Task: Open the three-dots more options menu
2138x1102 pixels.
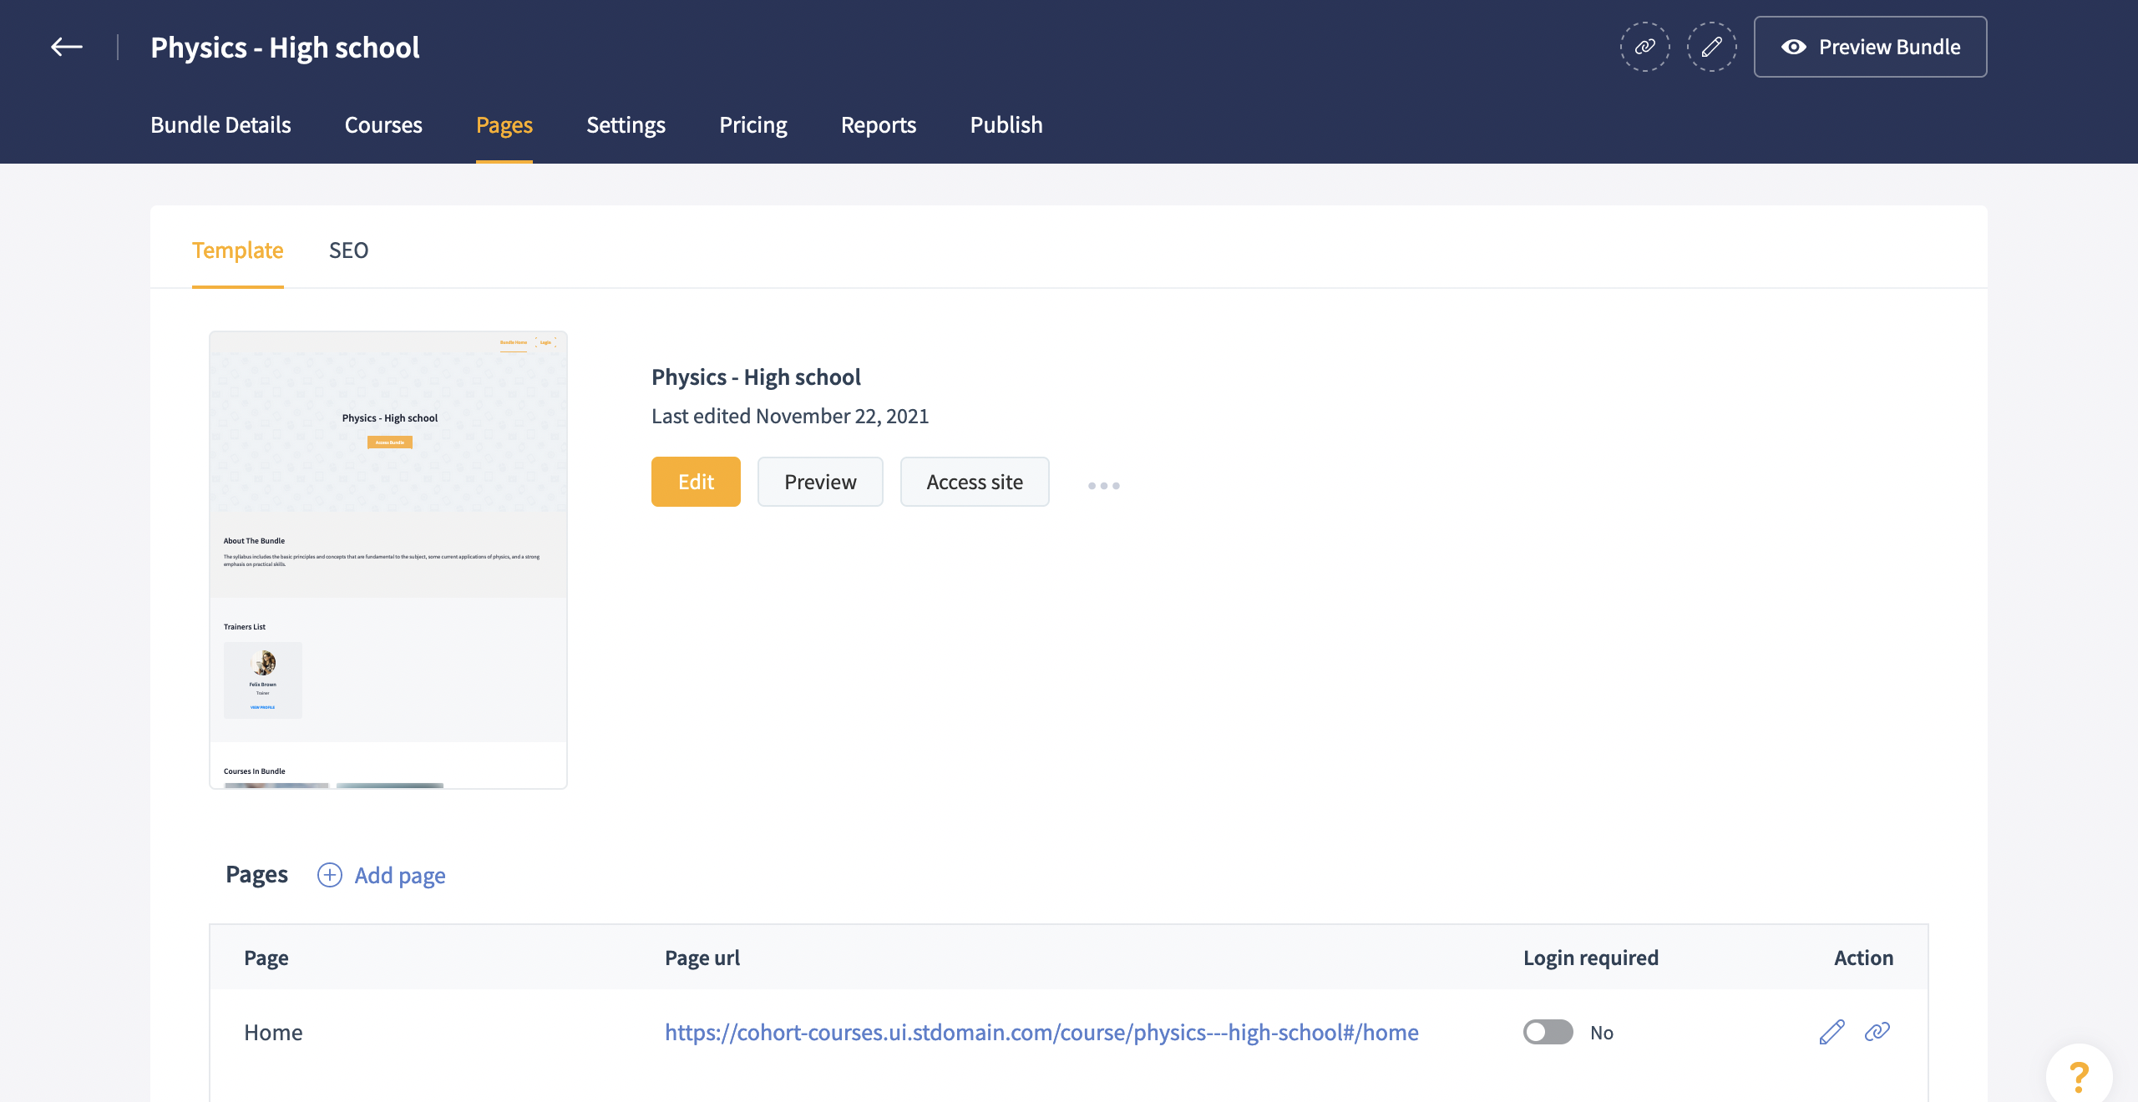Action: (x=1103, y=485)
